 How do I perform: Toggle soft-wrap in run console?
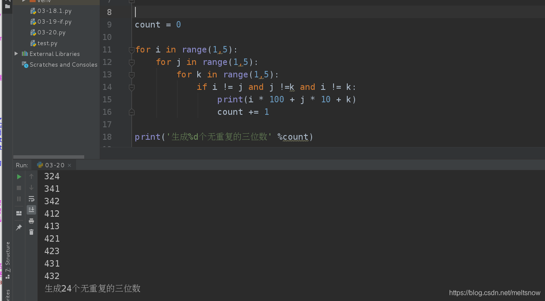(31, 199)
